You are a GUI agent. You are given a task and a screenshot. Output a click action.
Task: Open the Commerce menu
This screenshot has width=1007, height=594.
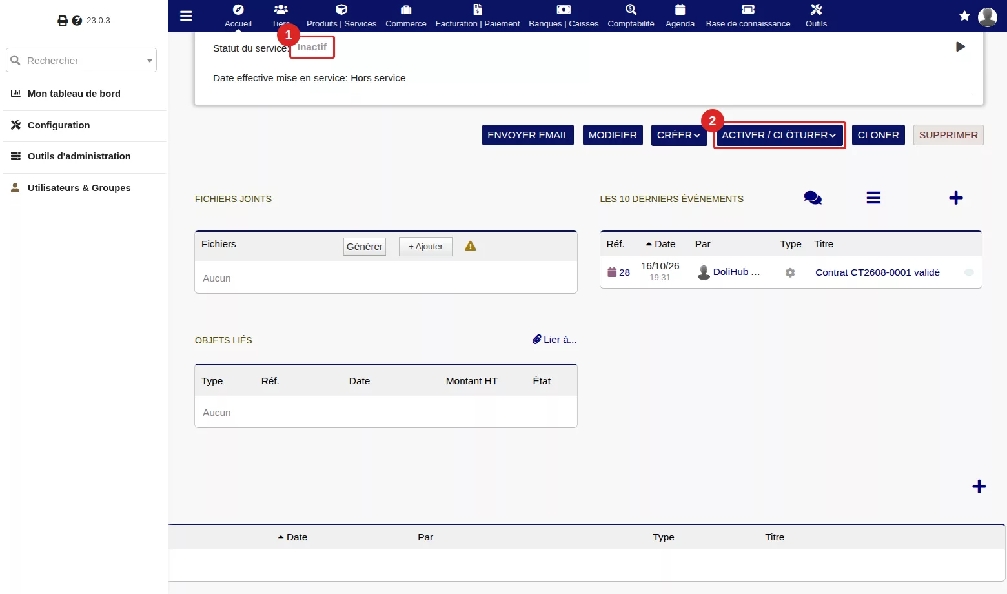(x=406, y=16)
